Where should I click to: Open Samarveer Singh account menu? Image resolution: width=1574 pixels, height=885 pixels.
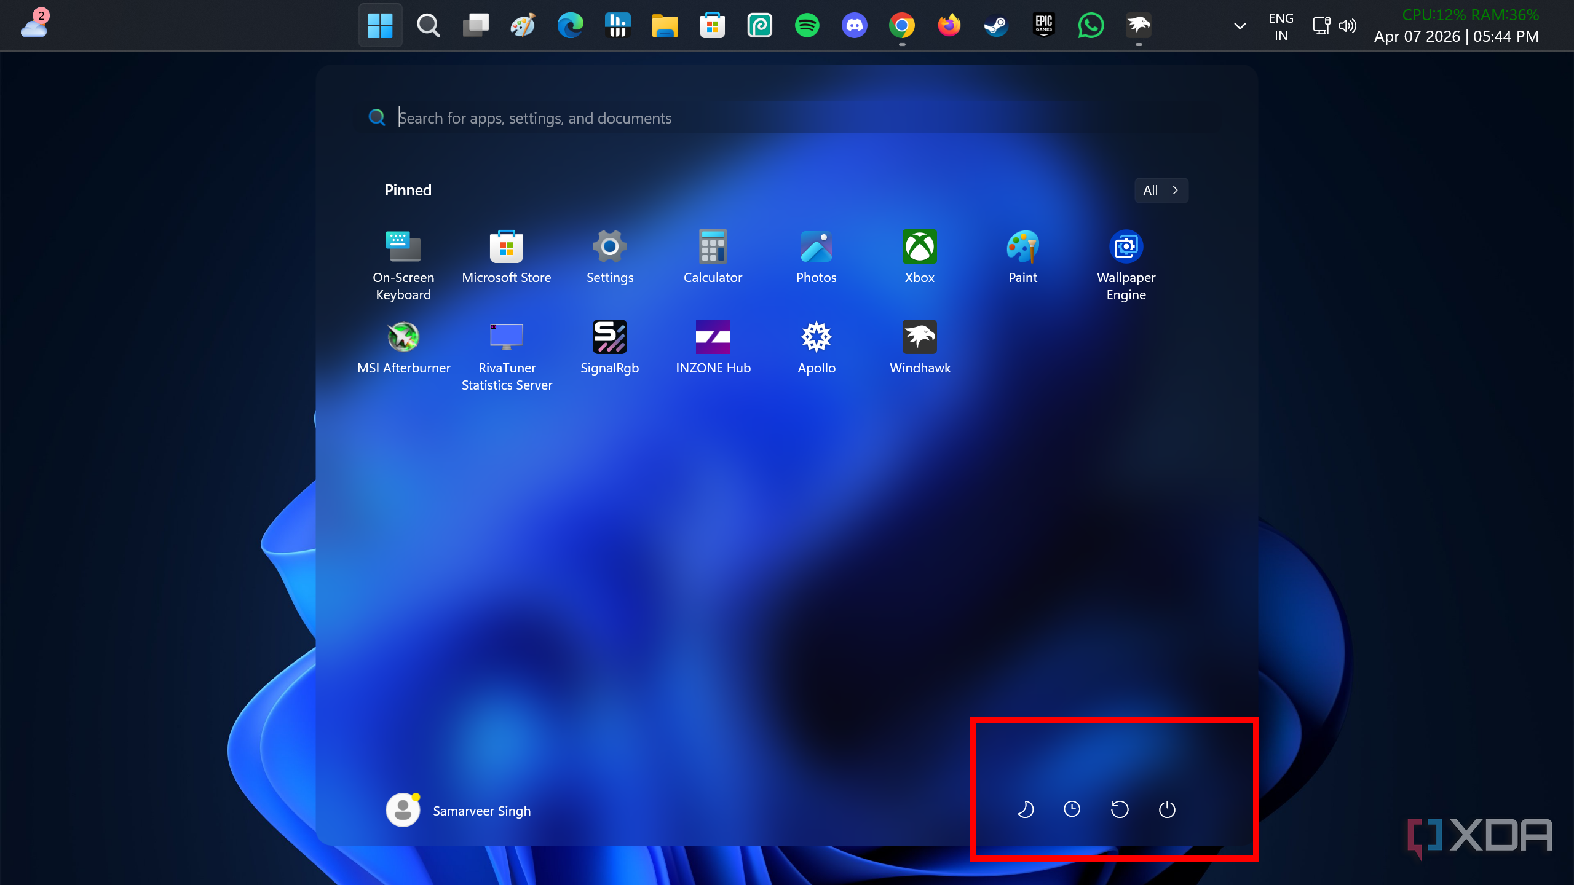(459, 810)
